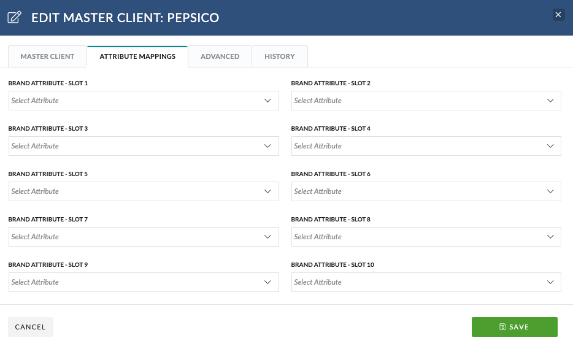Viewport: 573px width, 346px height.
Task: Open the History tab
Action: 280,56
